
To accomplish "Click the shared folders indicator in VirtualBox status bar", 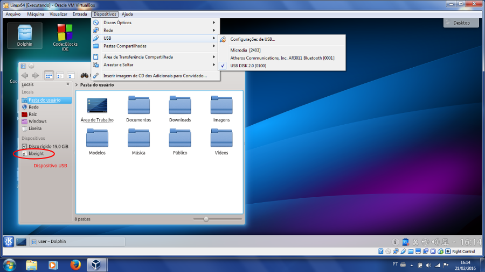I will coord(411,252).
